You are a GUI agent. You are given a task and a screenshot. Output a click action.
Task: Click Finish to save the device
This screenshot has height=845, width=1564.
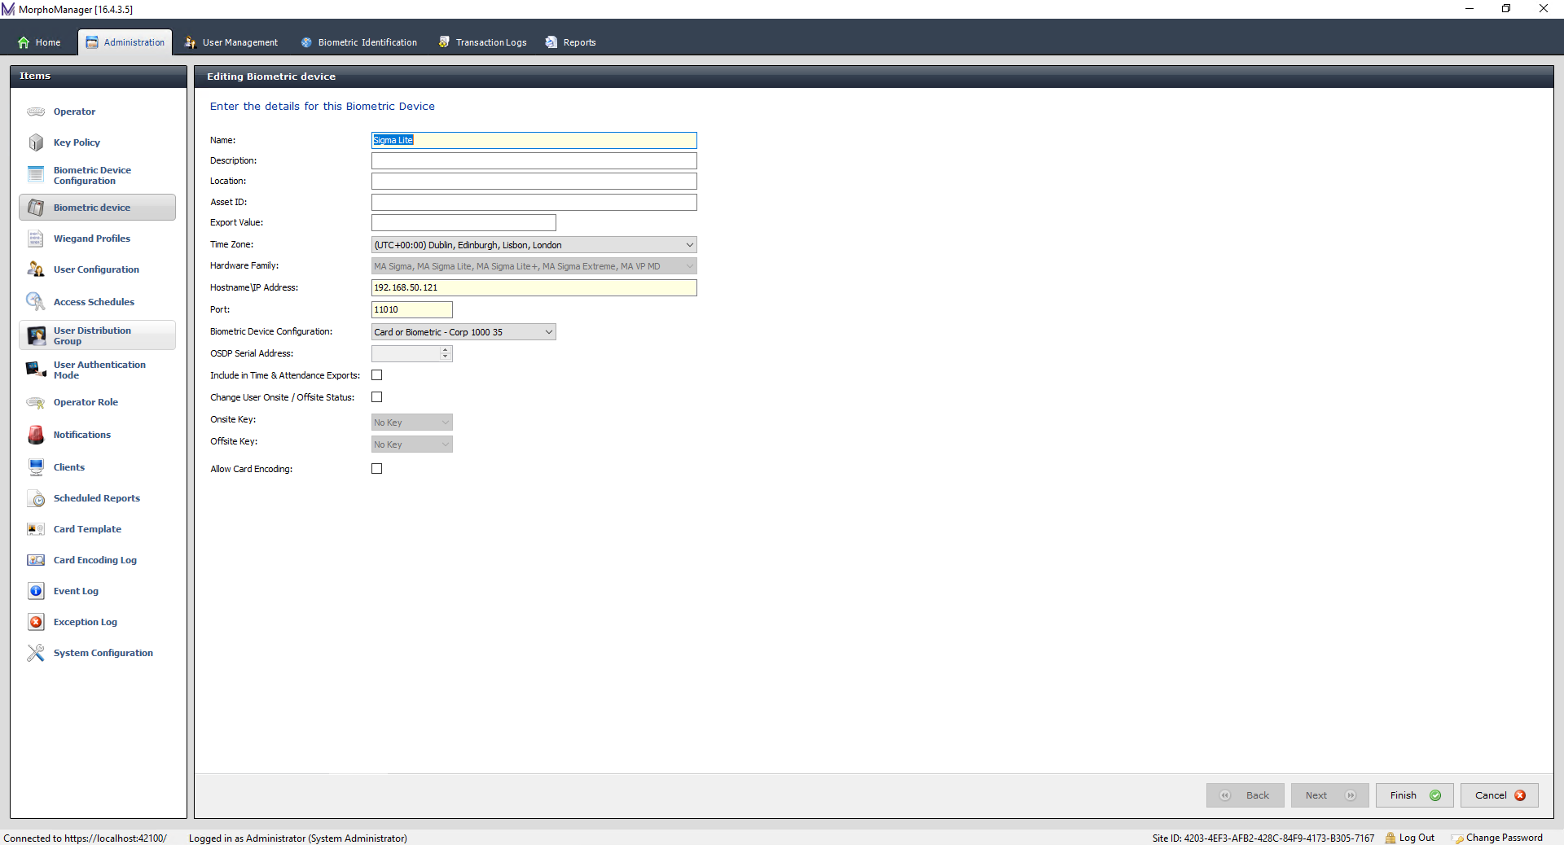1415,795
